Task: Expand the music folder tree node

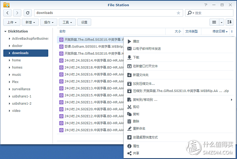Action: pyautogui.click(x=9, y=75)
